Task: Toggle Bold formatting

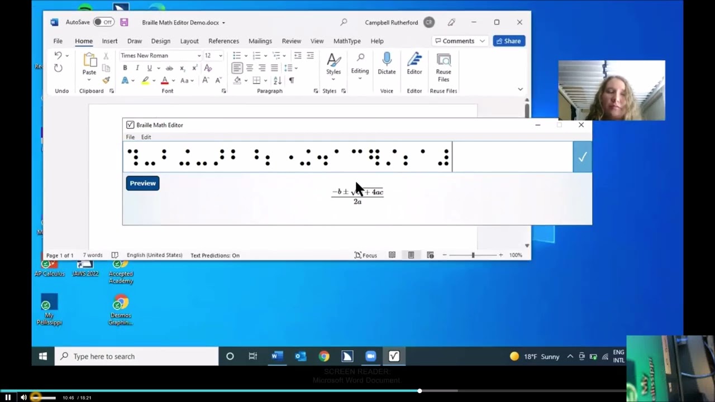Action: pos(125,68)
